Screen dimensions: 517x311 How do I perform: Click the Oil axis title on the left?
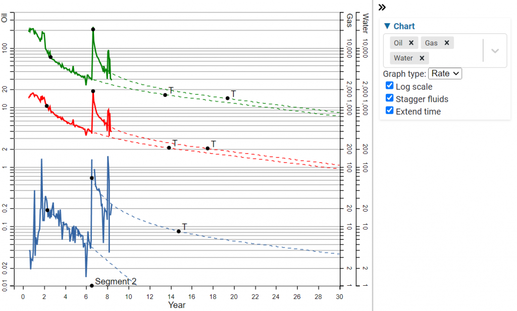tap(4, 18)
